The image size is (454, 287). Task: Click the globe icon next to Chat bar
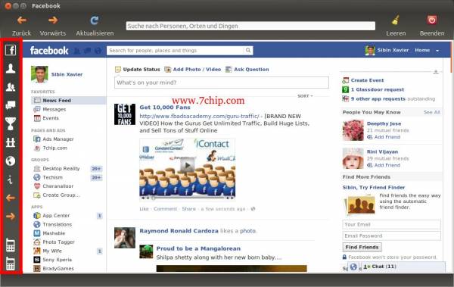coord(353,267)
